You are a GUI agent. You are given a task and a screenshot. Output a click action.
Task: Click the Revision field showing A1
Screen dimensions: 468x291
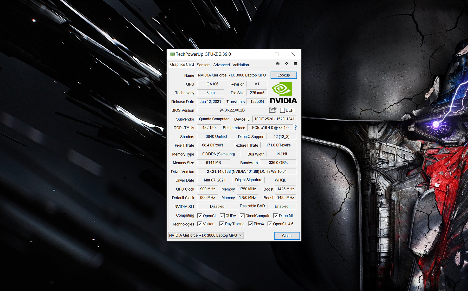pyautogui.click(x=257, y=84)
